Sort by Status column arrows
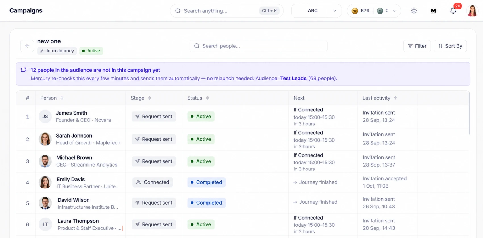This screenshot has height=238, width=483. [207, 98]
